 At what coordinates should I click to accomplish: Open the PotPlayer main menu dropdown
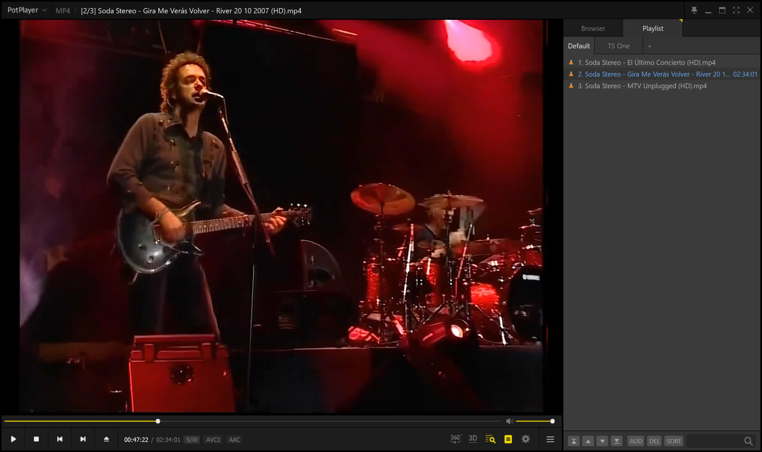27,10
